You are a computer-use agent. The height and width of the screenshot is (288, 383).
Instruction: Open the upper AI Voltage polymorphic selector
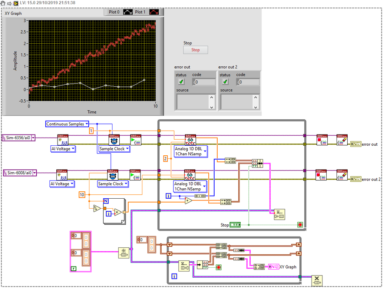coord(73,149)
